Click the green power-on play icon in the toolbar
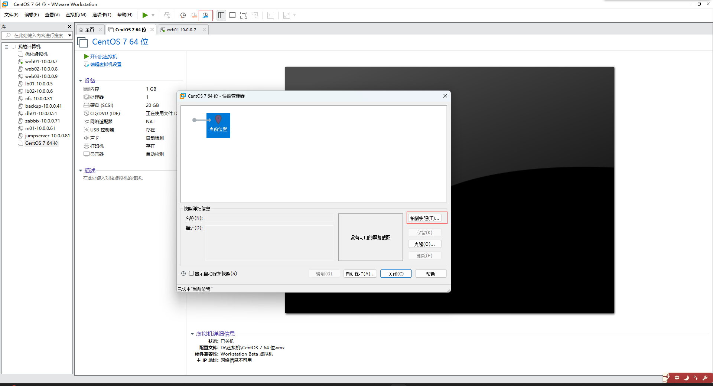 point(145,15)
